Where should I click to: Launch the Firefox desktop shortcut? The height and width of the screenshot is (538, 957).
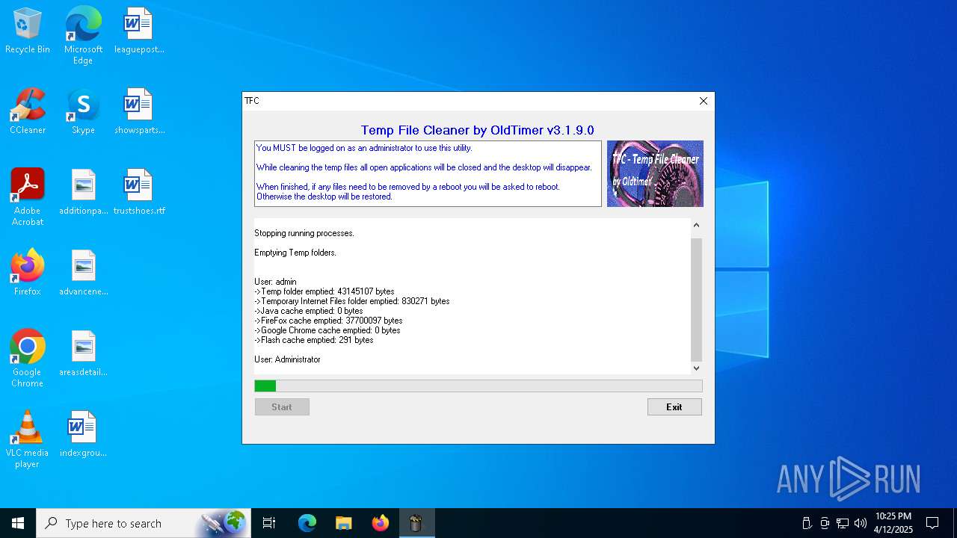click(28, 273)
